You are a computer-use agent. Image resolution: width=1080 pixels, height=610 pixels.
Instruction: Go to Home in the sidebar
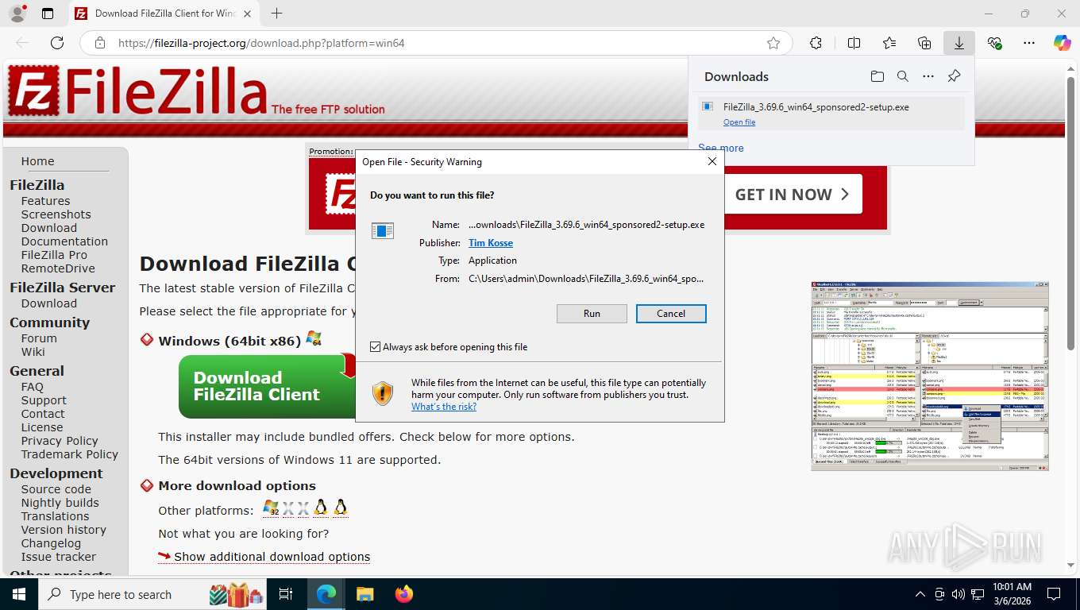coord(37,161)
